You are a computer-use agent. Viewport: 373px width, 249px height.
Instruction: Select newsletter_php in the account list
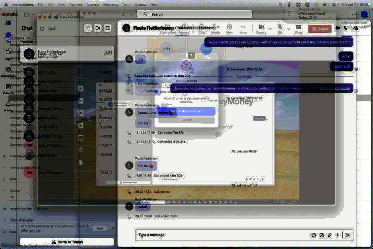pos(22,220)
